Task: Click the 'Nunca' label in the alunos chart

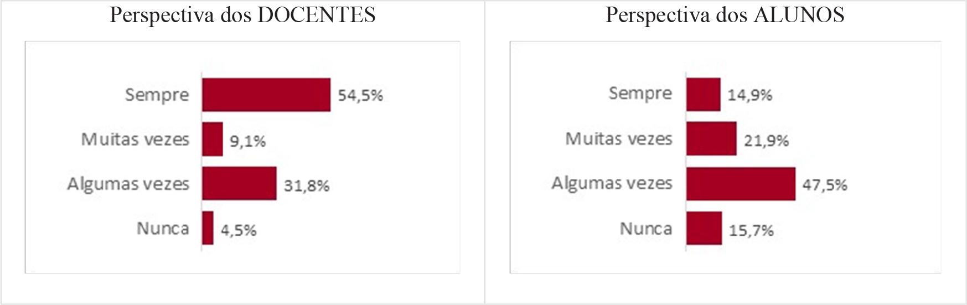Action: coord(645,228)
